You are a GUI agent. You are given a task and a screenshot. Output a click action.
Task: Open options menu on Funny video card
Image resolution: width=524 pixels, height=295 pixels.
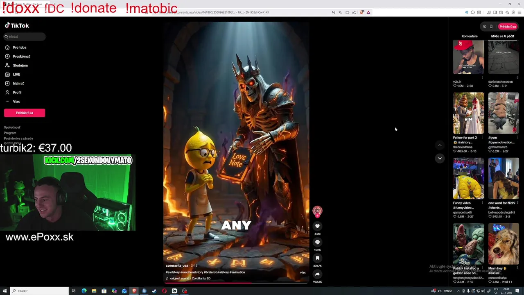(482, 203)
